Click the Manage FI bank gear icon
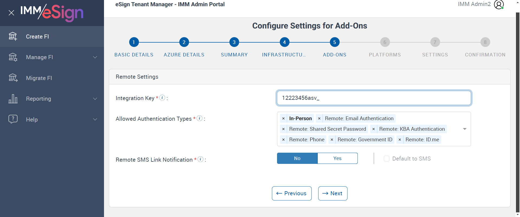 pos(13,57)
